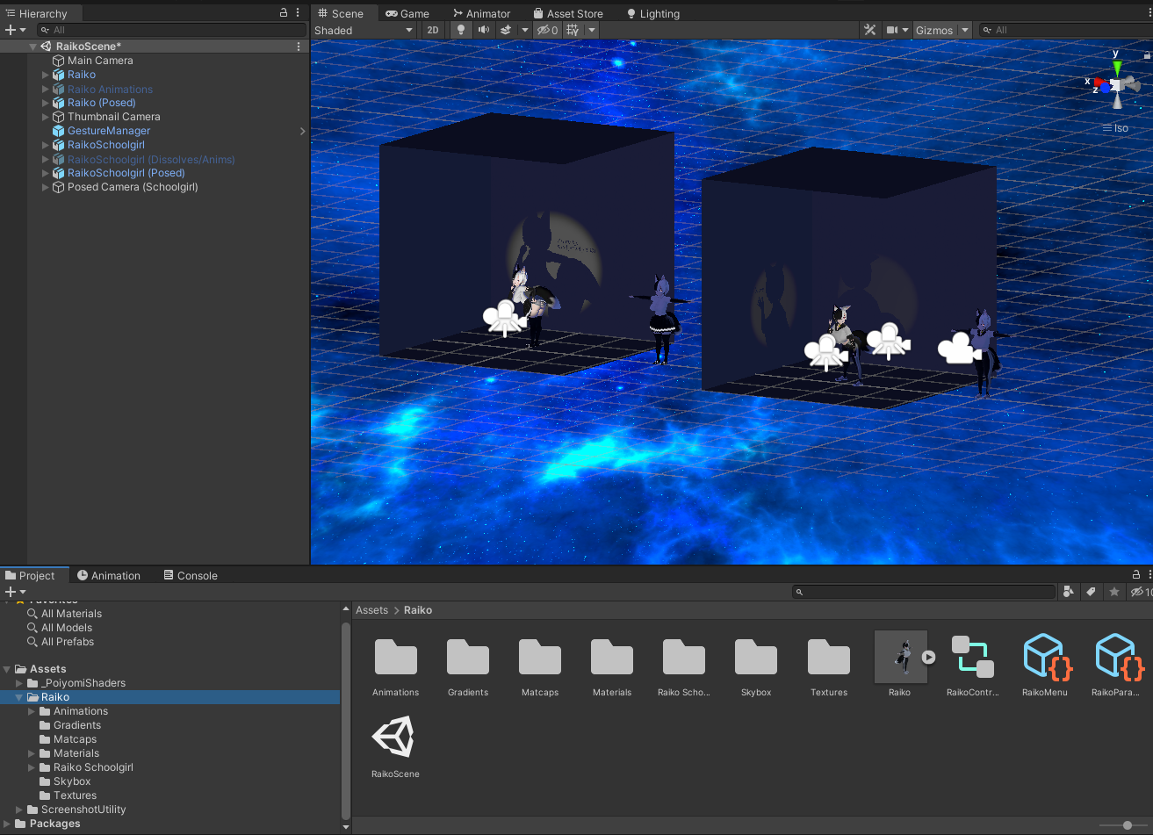Image resolution: width=1153 pixels, height=835 pixels.
Task: Toggle scene lighting in the Scene view toolbar
Action: (461, 30)
